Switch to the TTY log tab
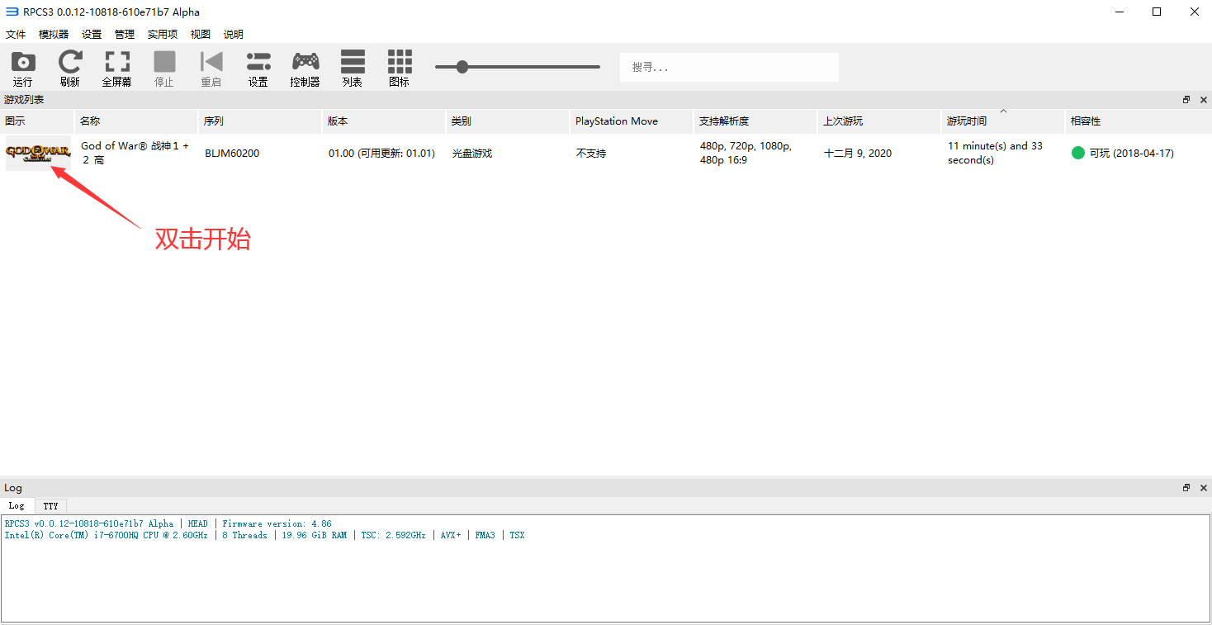Screen dimensions: 1212x625 51,506
